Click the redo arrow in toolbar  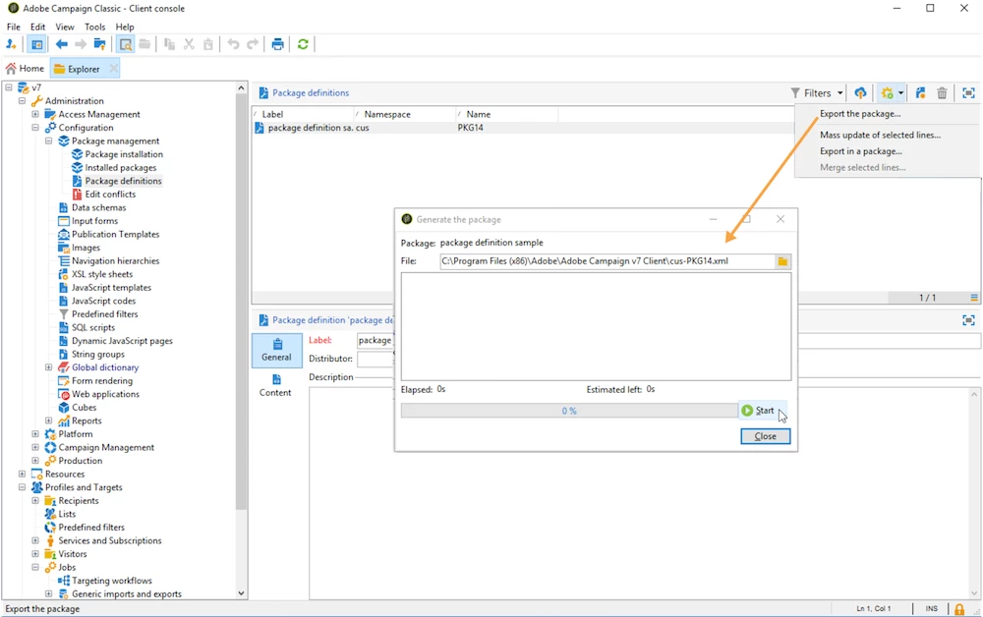(x=252, y=44)
